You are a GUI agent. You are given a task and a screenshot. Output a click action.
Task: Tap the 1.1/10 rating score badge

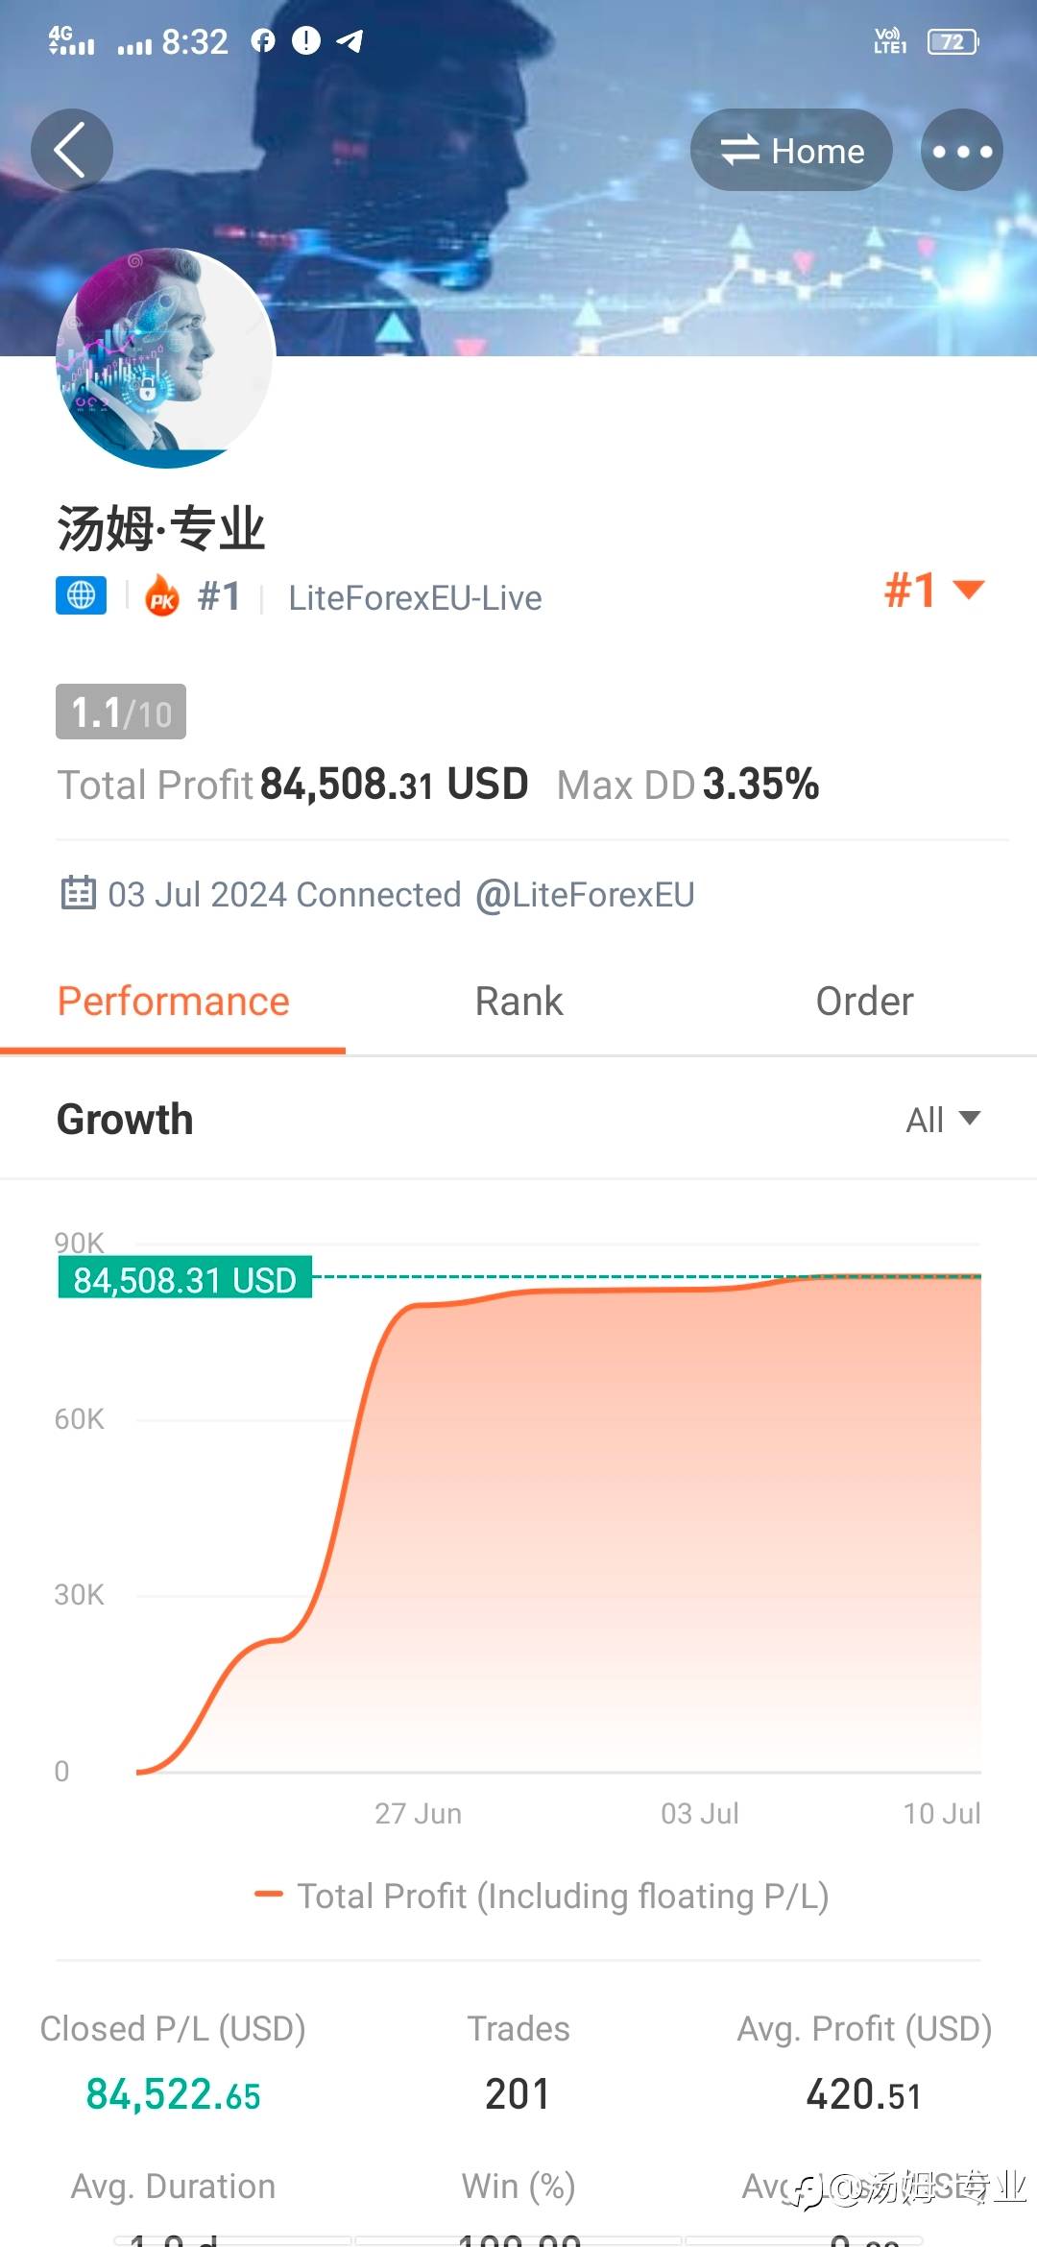click(121, 713)
